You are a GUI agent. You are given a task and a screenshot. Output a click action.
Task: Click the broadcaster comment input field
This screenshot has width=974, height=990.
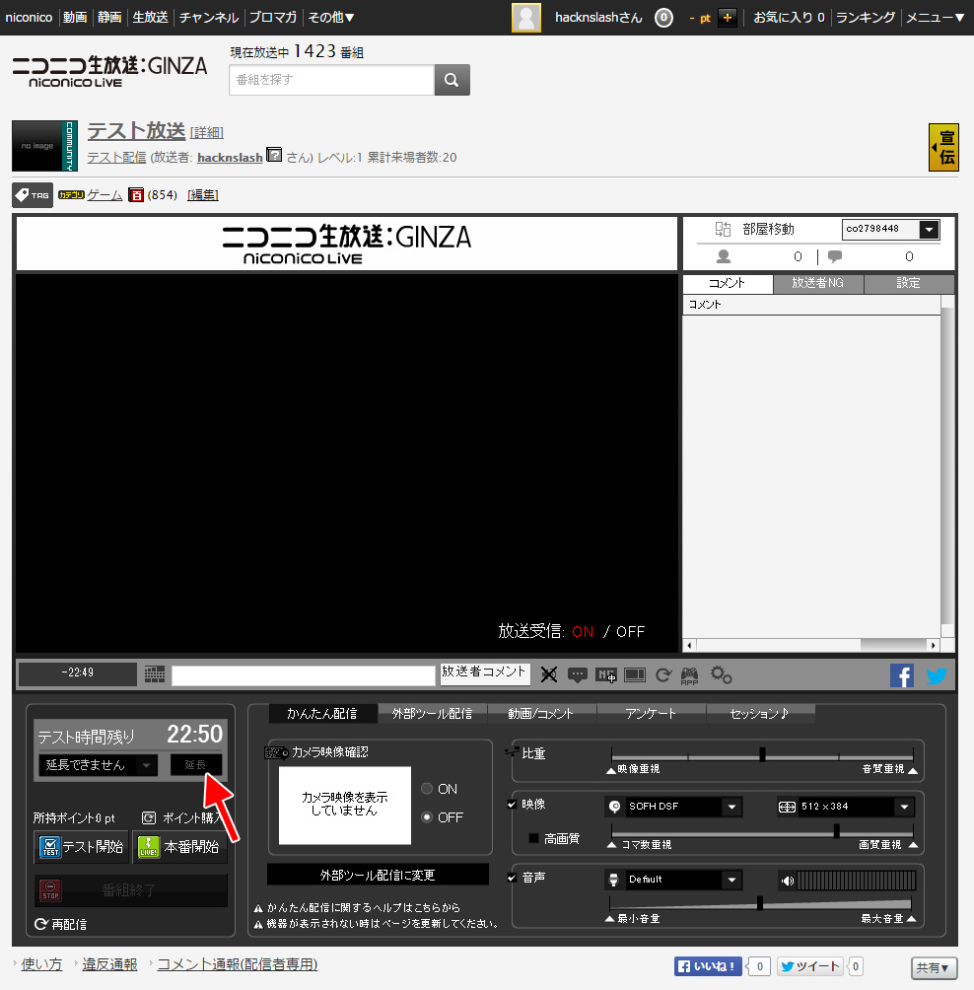[x=304, y=675]
